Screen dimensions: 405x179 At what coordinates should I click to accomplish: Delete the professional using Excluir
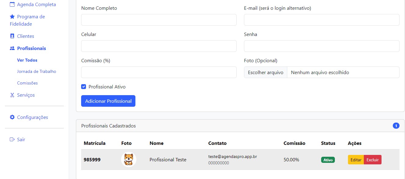click(373, 159)
